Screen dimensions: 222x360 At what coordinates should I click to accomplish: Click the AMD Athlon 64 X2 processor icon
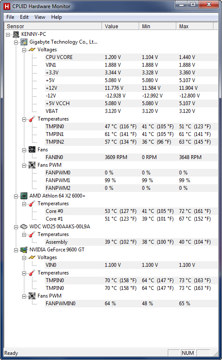tap(24, 196)
